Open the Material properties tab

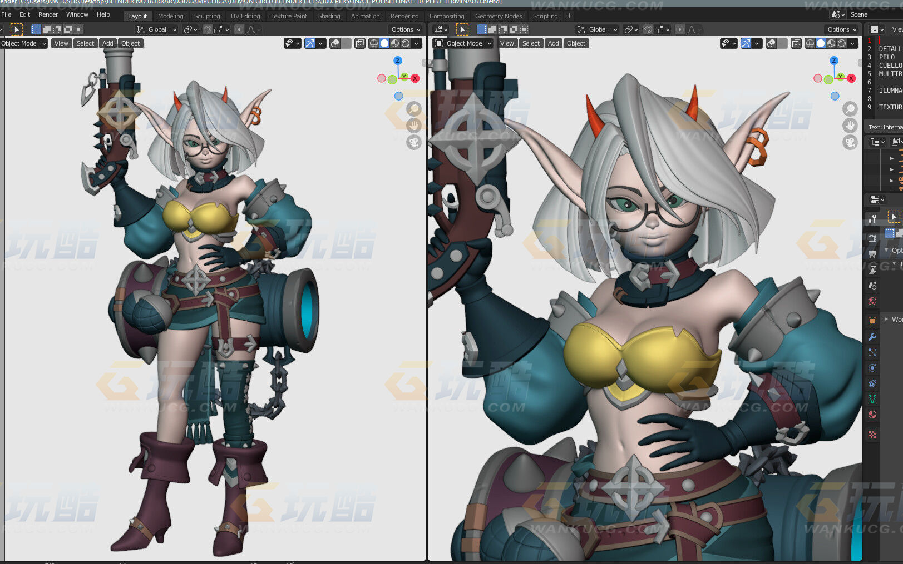coord(872,415)
